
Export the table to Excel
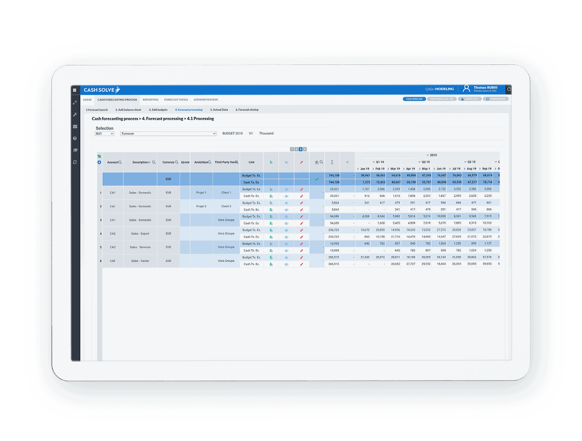tap(99, 157)
